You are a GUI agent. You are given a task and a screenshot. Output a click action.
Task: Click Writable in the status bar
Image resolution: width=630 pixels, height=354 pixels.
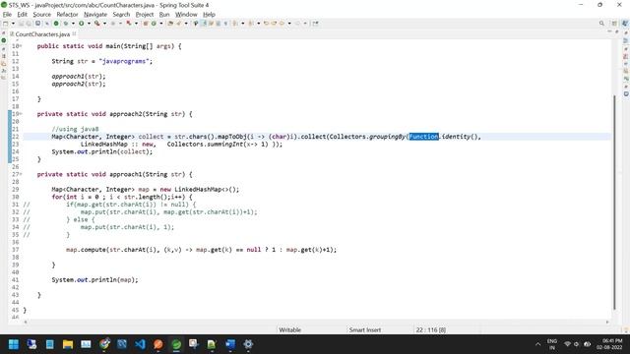[289, 330]
